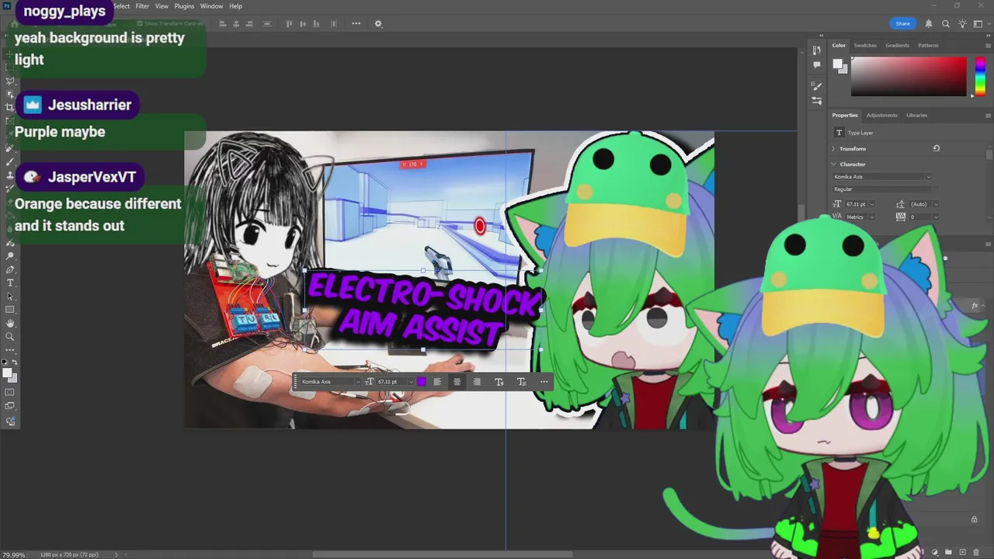Switch to the Gradients tab

click(897, 45)
